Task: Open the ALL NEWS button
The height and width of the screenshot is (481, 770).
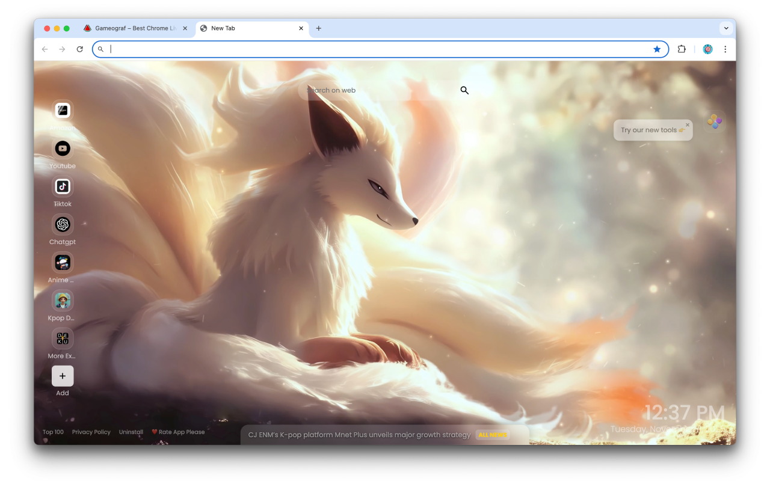Action: [492, 435]
